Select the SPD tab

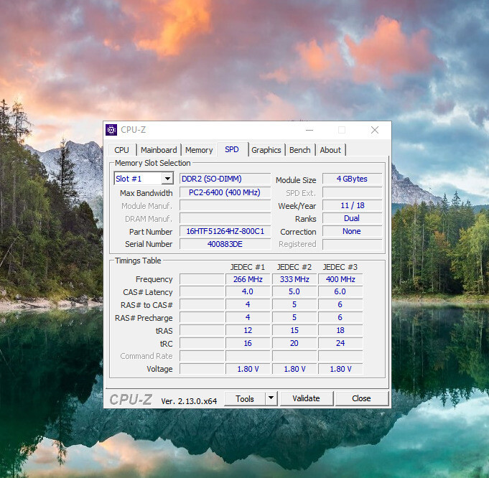(x=232, y=149)
